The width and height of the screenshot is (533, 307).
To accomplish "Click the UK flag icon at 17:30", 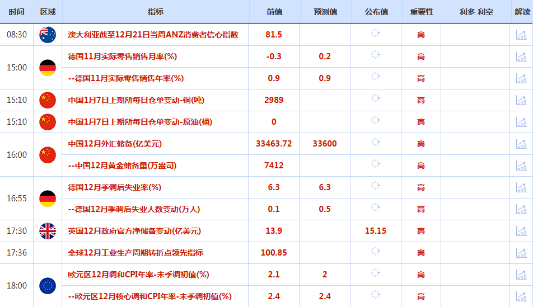I will coord(48,231).
